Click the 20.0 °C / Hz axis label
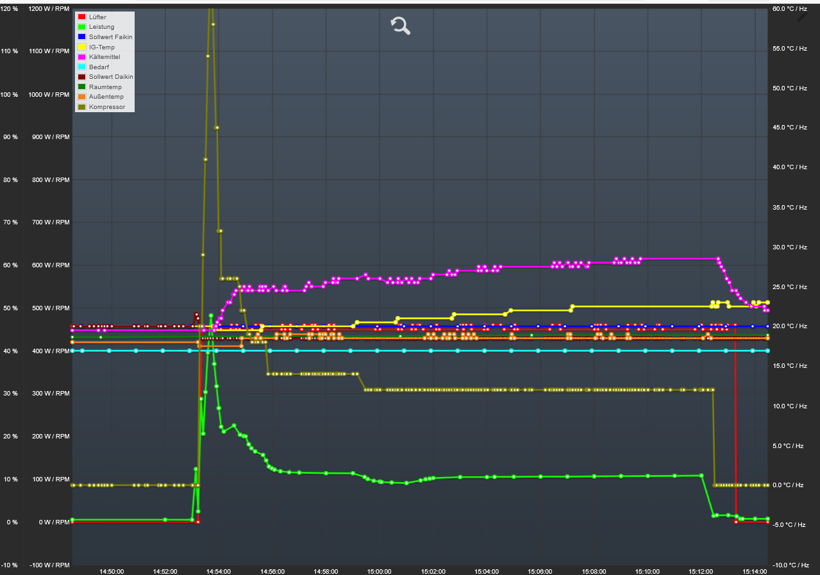 (x=790, y=326)
